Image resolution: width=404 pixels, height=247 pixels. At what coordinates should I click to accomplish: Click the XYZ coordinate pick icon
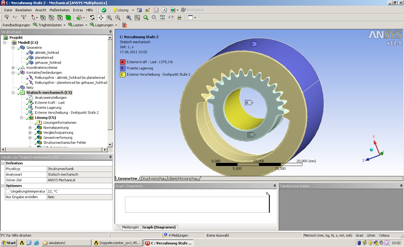pos(24,17)
